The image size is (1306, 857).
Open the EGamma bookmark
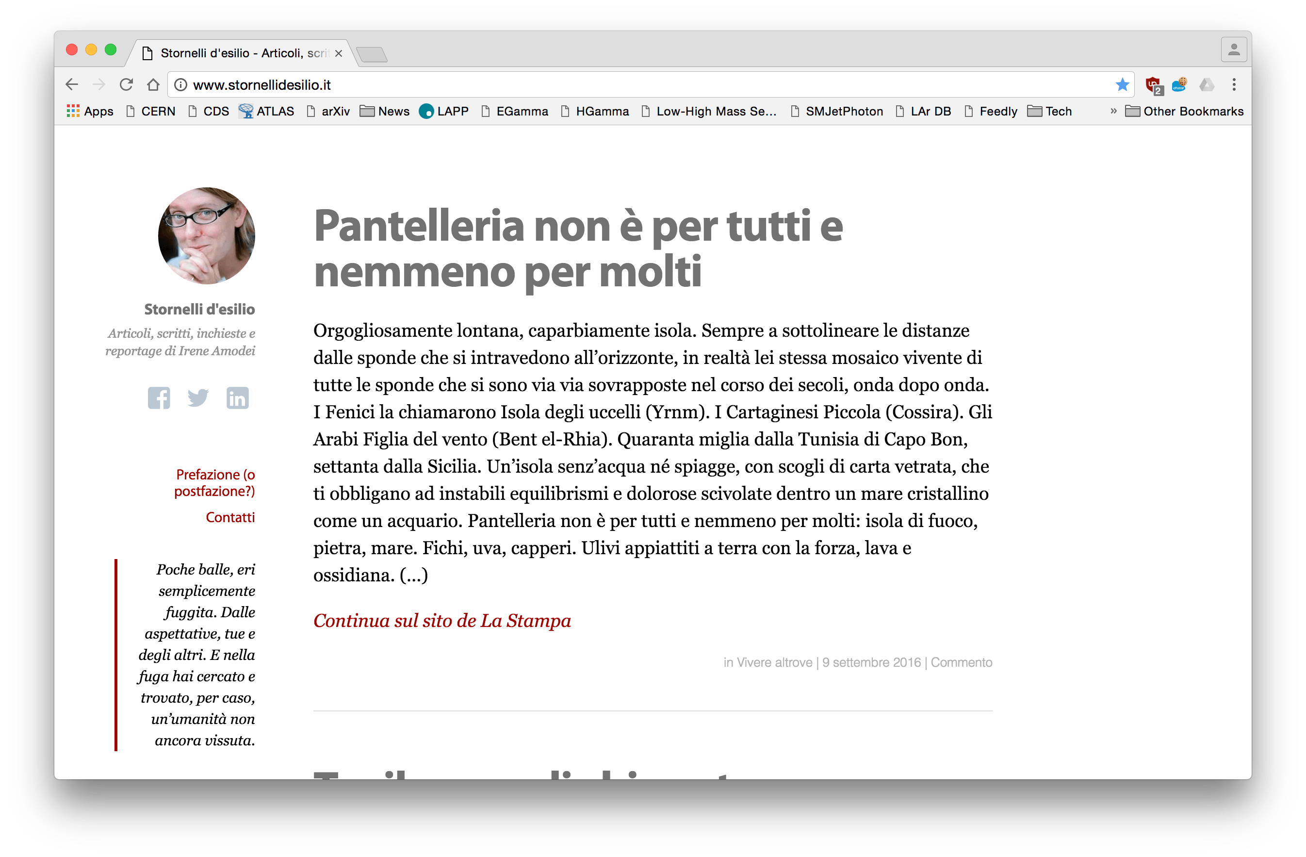coord(515,112)
